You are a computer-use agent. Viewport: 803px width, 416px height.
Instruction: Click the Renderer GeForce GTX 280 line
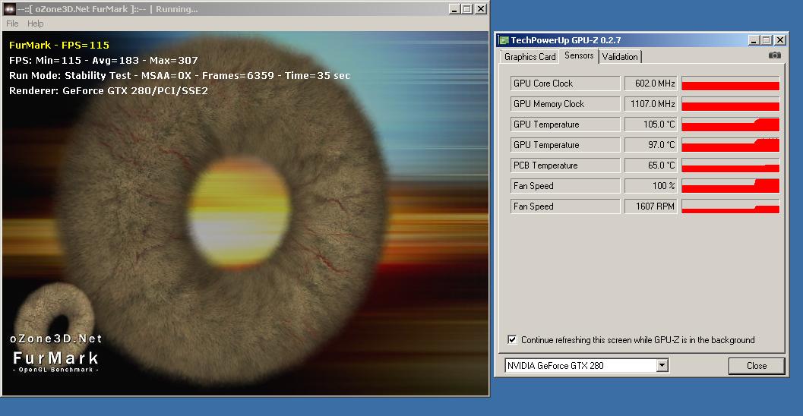click(109, 90)
